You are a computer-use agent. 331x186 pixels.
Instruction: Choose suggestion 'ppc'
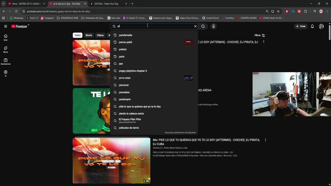coord(154,64)
